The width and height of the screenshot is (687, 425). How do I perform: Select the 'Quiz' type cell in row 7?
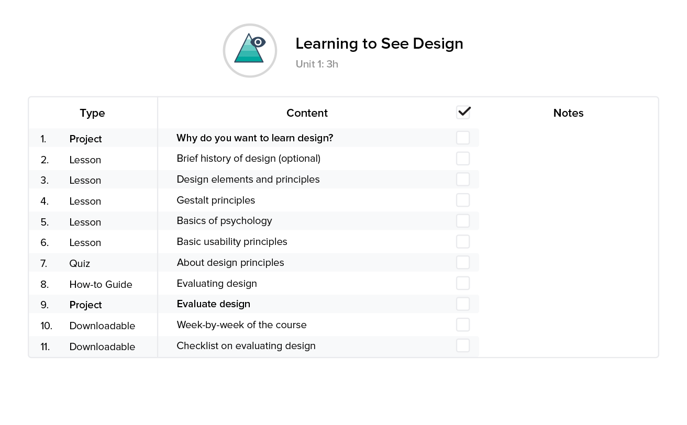click(80, 263)
